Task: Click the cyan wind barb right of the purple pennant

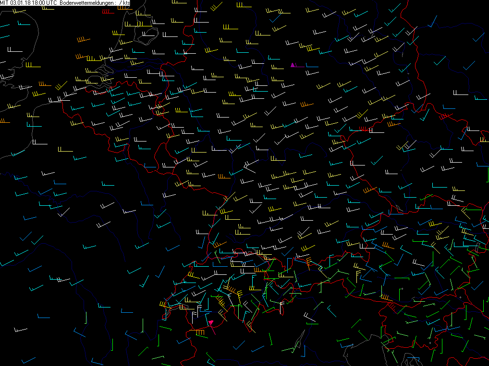Action: click(x=312, y=65)
